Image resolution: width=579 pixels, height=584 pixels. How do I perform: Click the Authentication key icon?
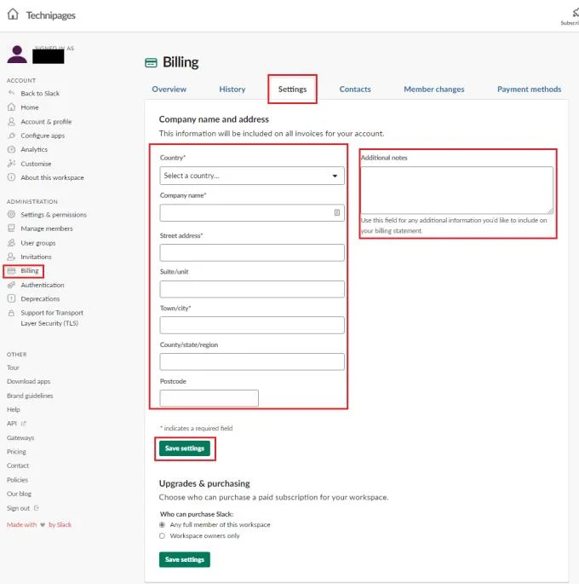12,285
